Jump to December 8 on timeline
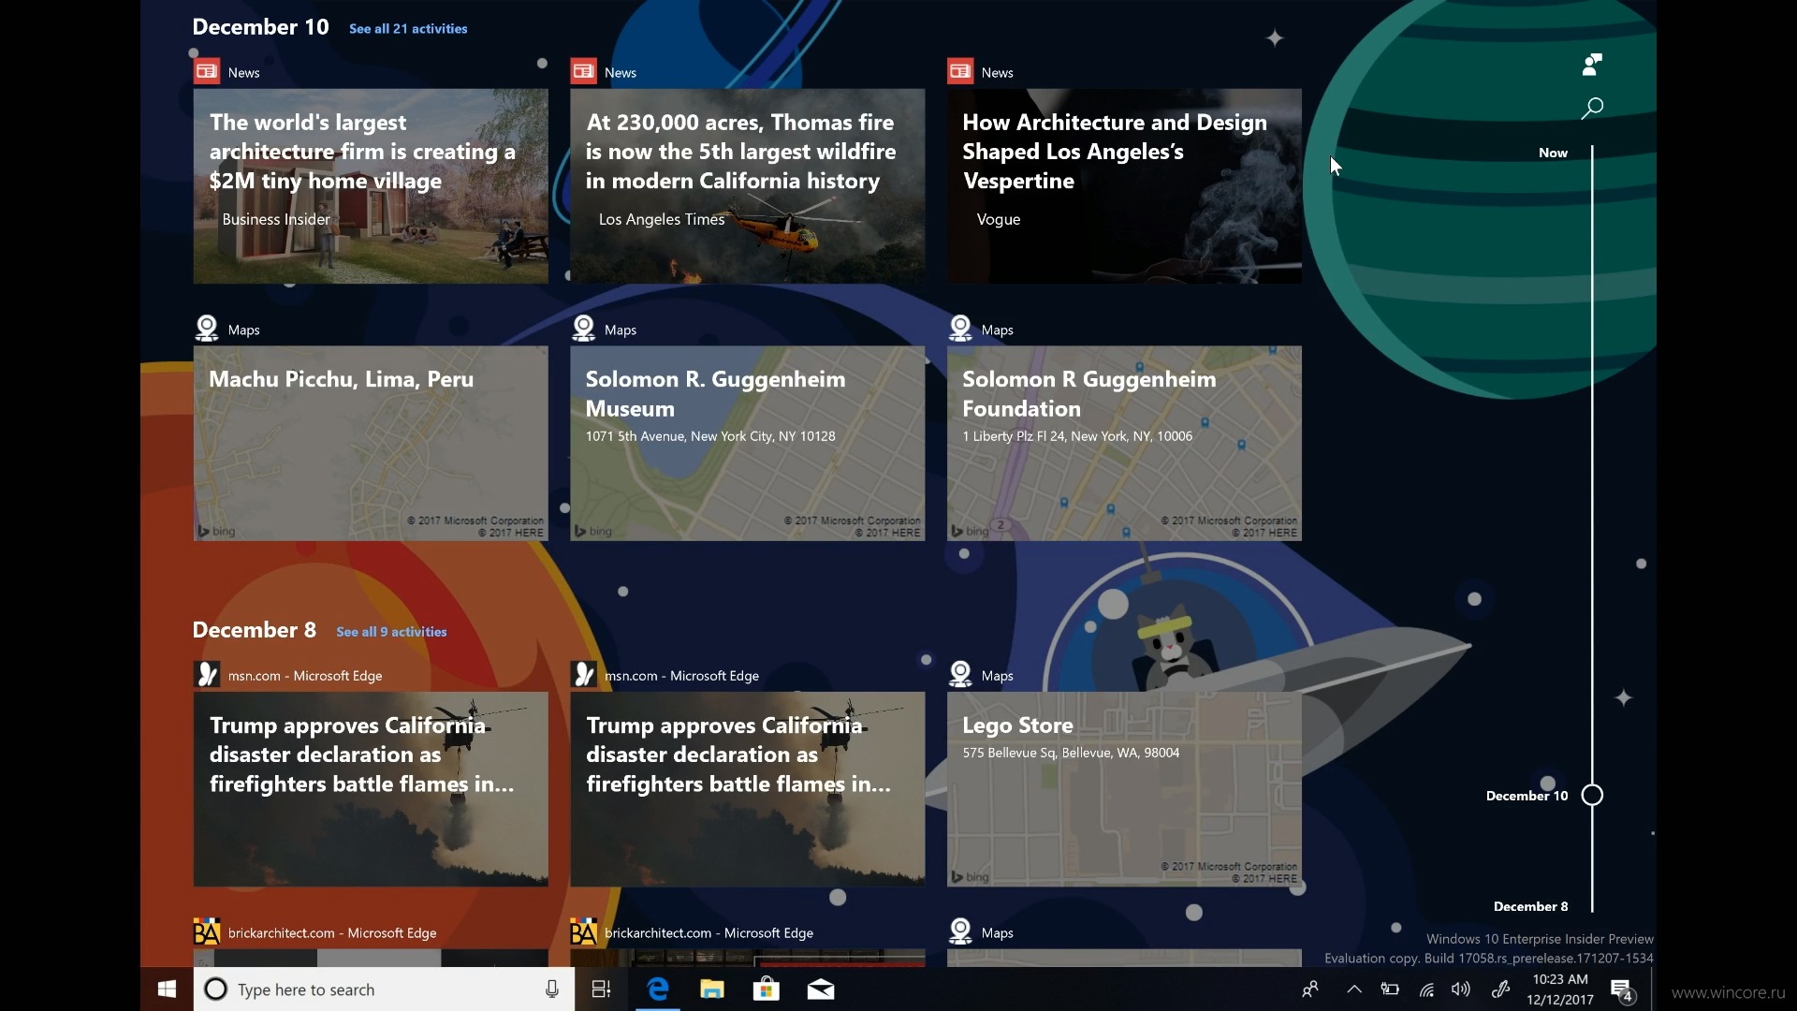 (x=1530, y=906)
